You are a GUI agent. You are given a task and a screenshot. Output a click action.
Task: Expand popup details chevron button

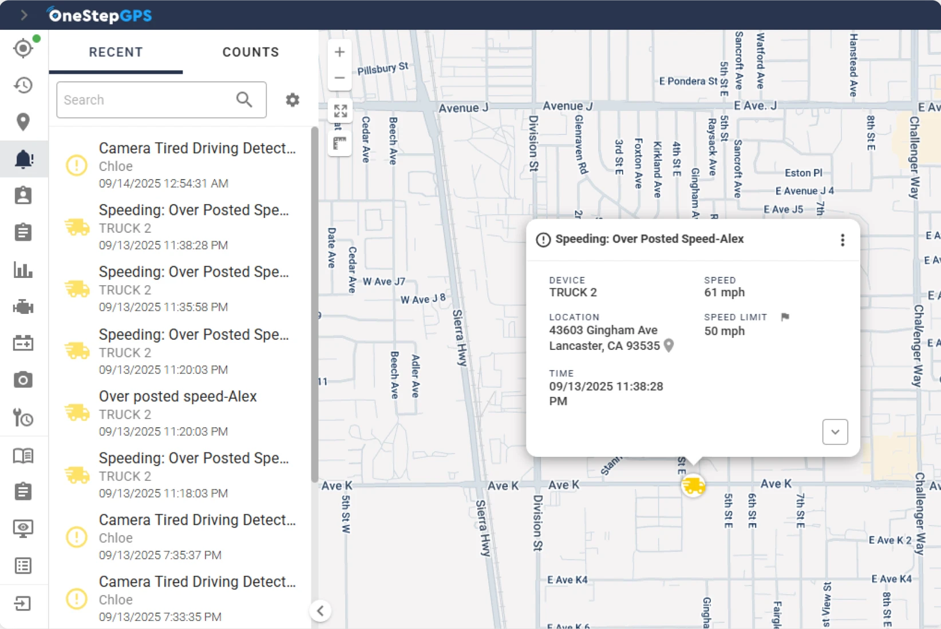(835, 432)
